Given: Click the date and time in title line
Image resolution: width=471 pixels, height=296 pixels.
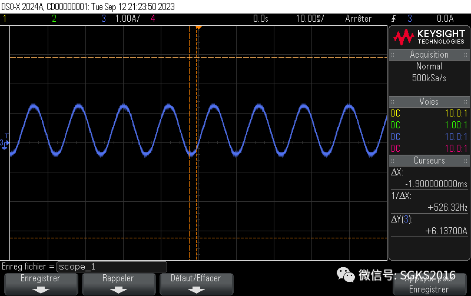Looking at the screenshot, I should tap(133, 6).
